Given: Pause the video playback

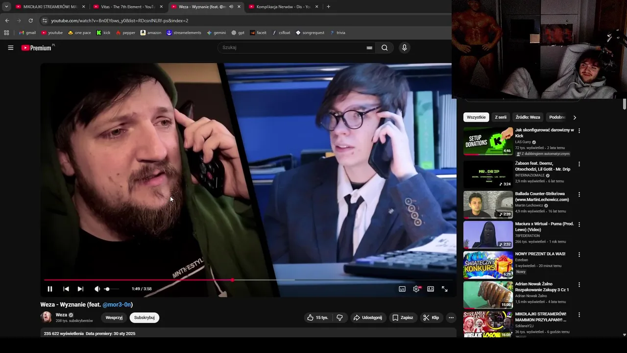Looking at the screenshot, I should click(49, 289).
